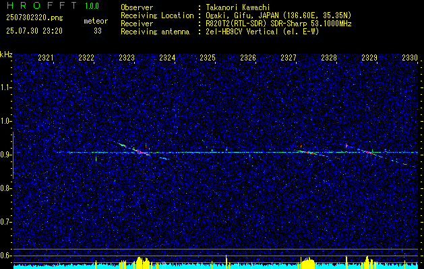The height and width of the screenshot is (269, 424).
Task: Click the 2323 time marker
Action: click(127, 58)
